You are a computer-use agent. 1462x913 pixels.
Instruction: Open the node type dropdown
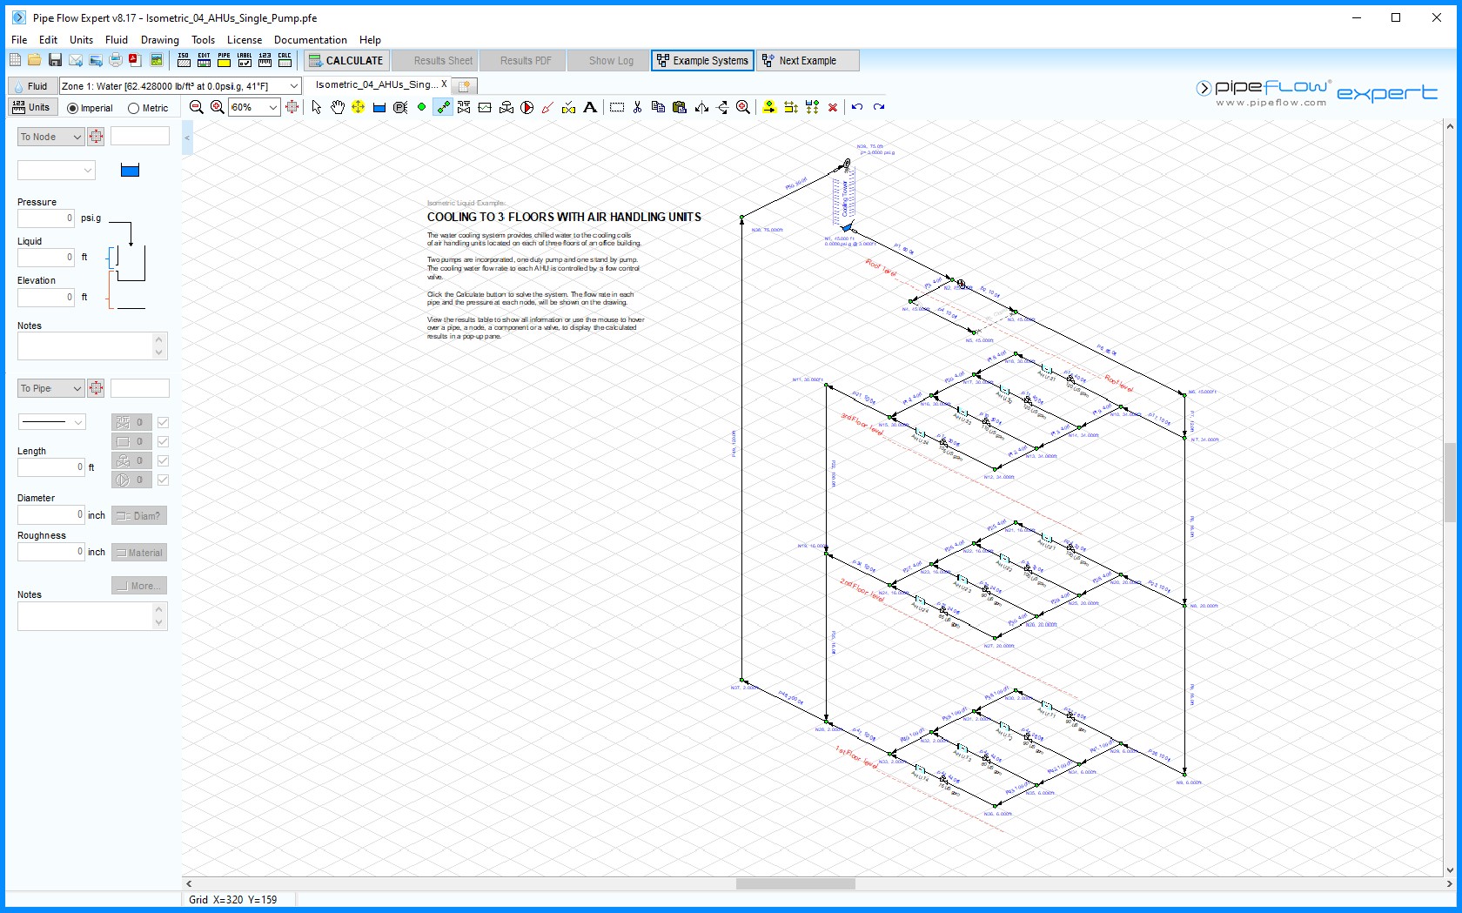[x=56, y=171]
